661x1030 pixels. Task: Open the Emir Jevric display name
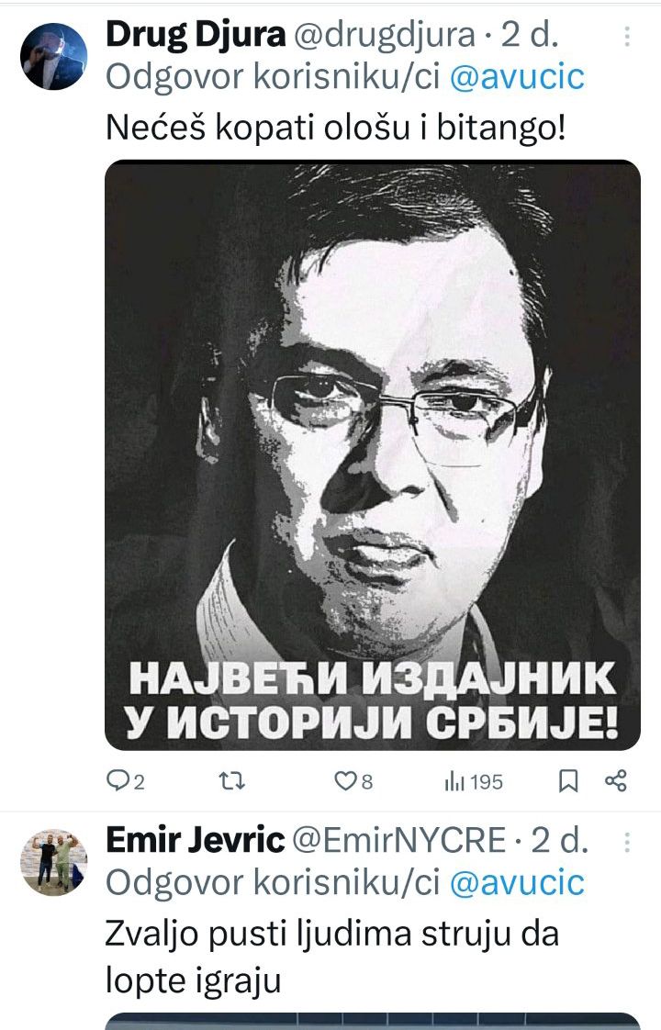[196, 840]
